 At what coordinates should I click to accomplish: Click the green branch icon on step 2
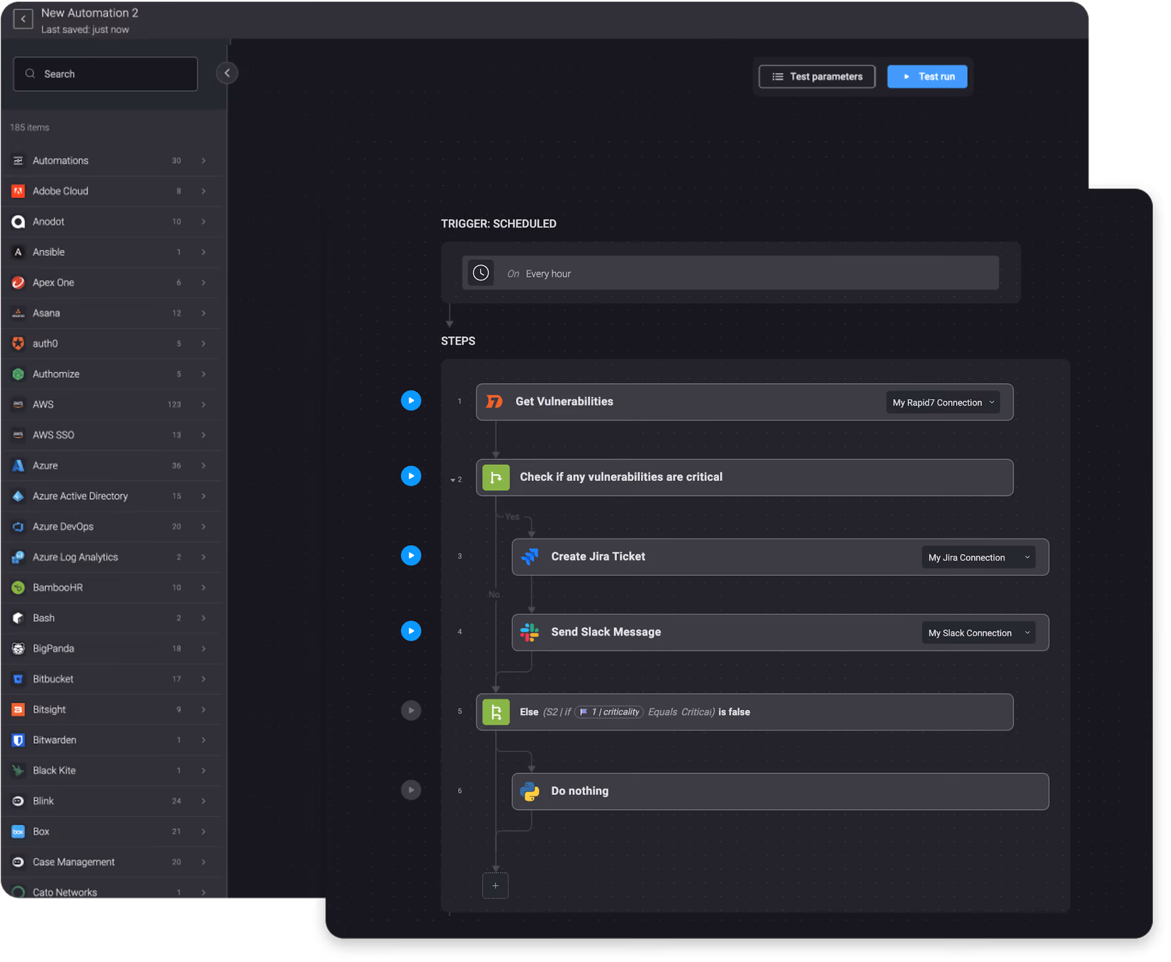click(x=496, y=477)
